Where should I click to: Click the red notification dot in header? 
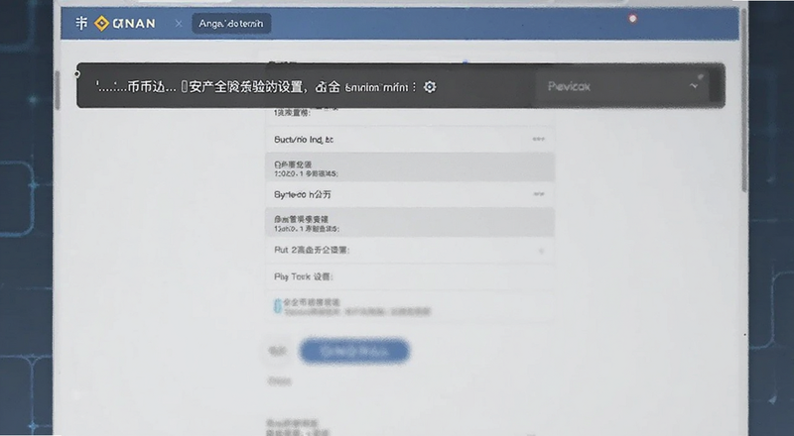632,19
